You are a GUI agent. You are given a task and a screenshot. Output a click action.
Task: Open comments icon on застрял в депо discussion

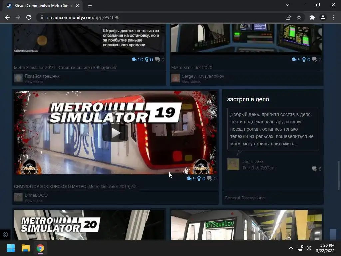click(314, 169)
